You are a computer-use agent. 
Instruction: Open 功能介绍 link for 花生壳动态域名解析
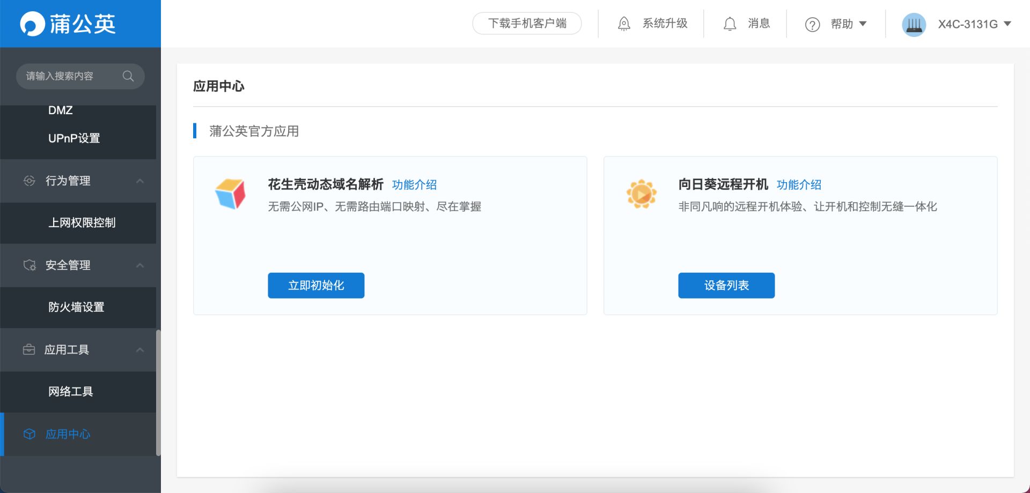[x=414, y=185]
